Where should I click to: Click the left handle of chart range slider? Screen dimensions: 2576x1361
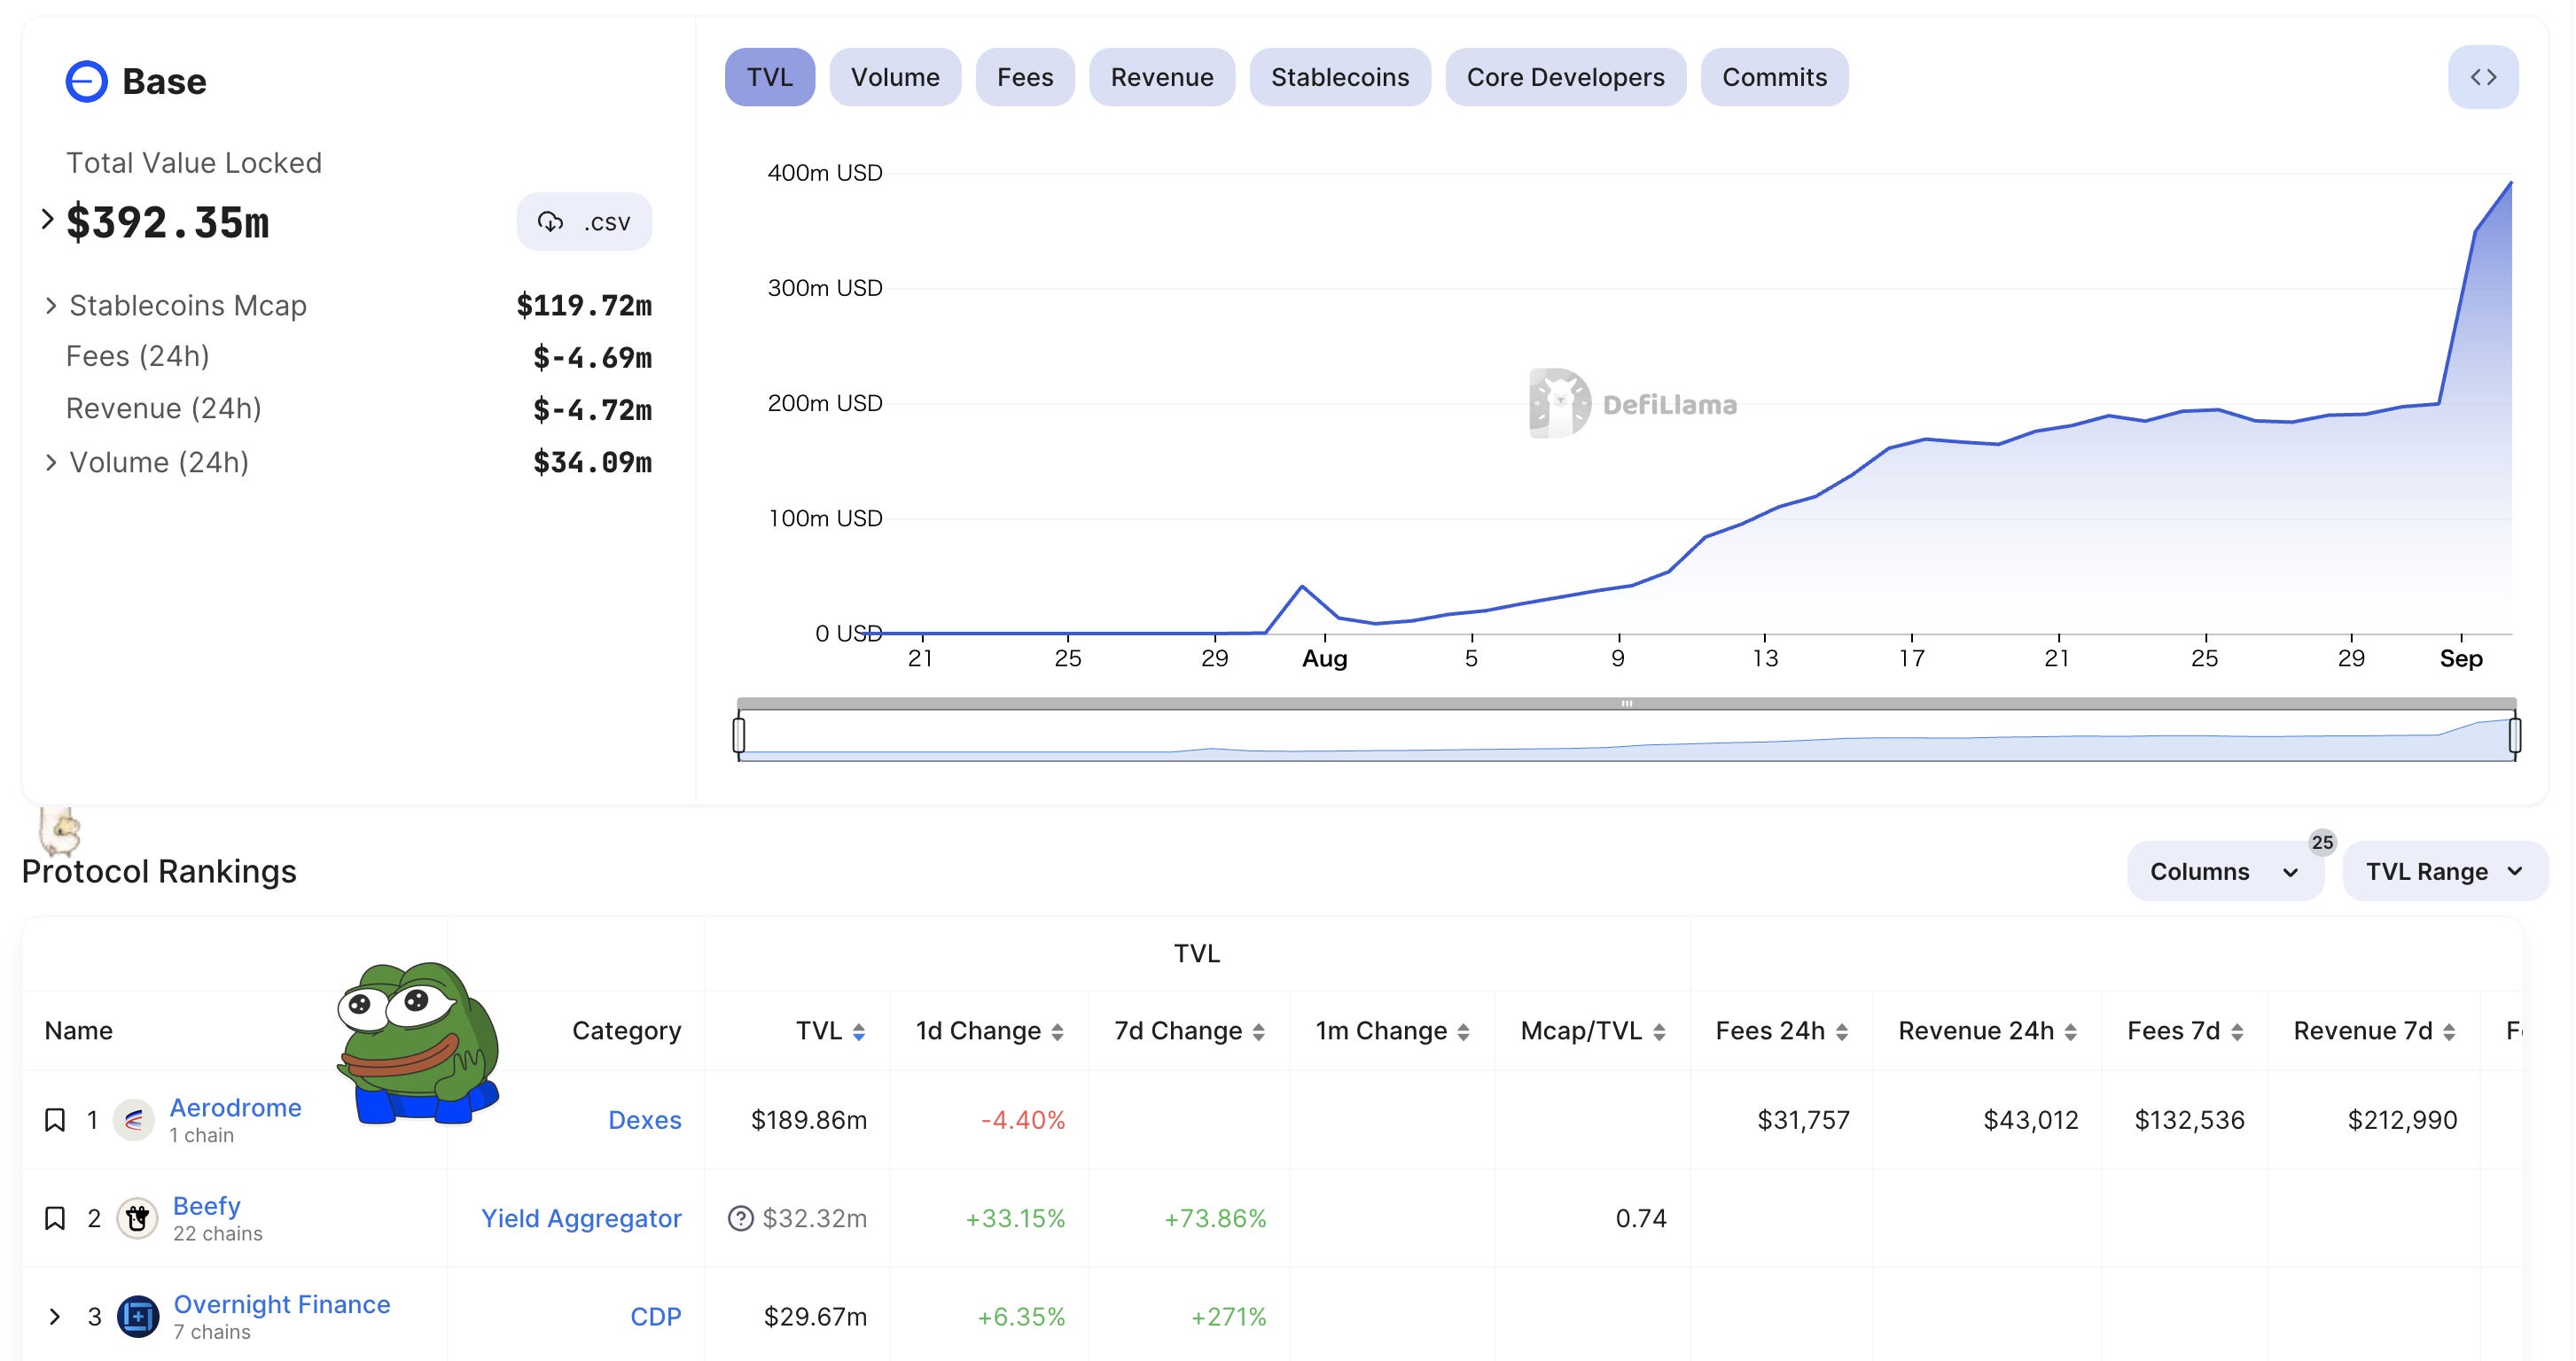coord(739,735)
